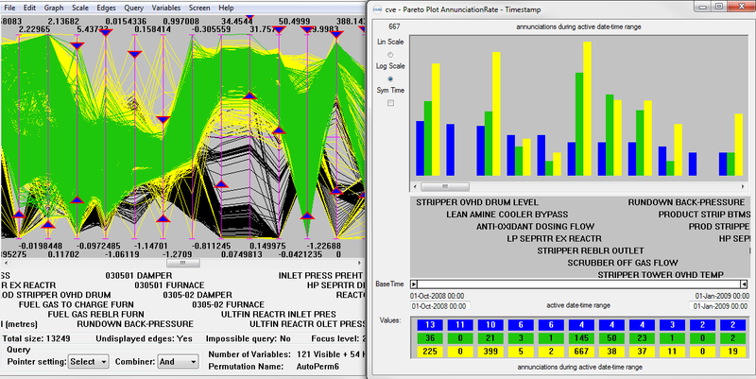Click the yellow value cell 19
The height and width of the screenshot is (379, 756).
[x=732, y=352]
